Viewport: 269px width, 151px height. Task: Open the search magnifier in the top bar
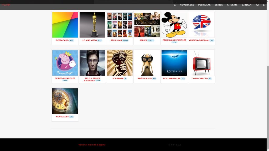[x=174, y=5]
